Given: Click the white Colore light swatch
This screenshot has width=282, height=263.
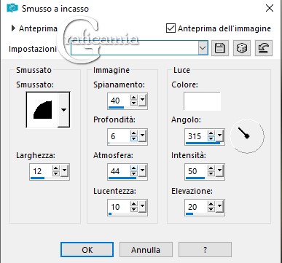Looking at the screenshot, I should click(202, 101).
